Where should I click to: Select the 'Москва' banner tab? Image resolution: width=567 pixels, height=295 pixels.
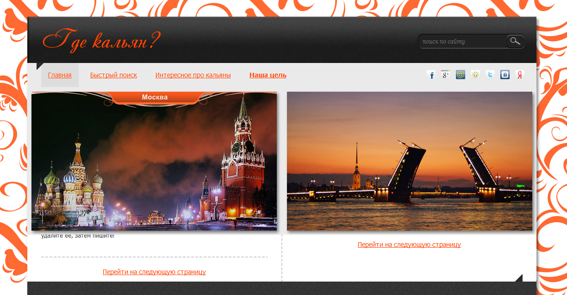[x=155, y=97]
